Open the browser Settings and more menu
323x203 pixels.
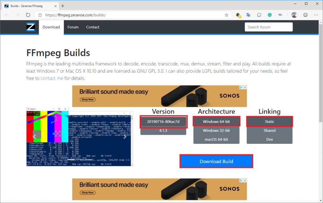point(316,15)
